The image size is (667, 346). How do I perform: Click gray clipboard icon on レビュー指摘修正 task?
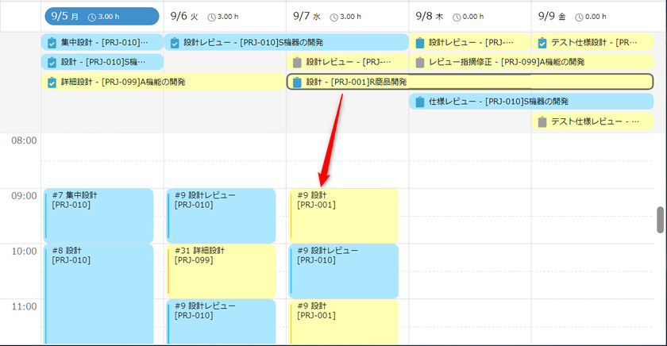(x=420, y=62)
